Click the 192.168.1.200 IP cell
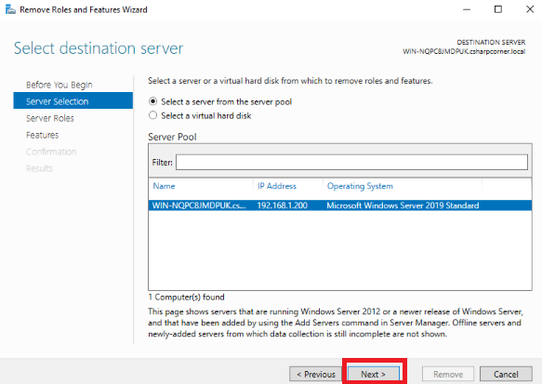Viewport: 542px width, 384px height. click(x=282, y=205)
